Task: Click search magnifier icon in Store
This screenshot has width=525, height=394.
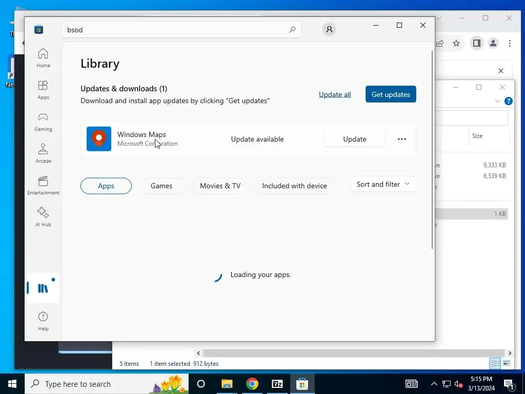Action: coord(292,29)
